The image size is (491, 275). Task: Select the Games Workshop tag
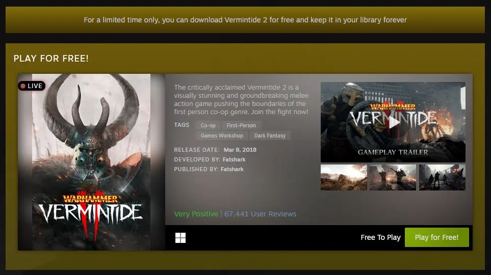click(222, 136)
